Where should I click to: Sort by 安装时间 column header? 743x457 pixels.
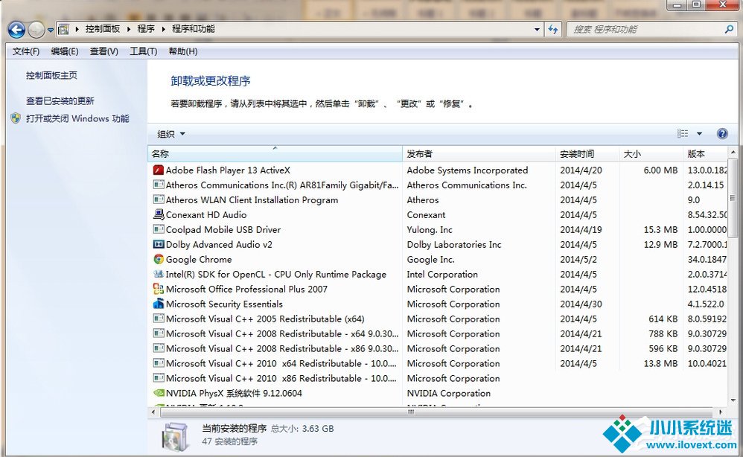pos(587,154)
